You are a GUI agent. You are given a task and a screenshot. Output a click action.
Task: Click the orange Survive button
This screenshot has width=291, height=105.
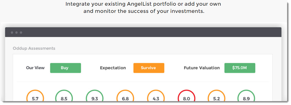(x=148, y=68)
